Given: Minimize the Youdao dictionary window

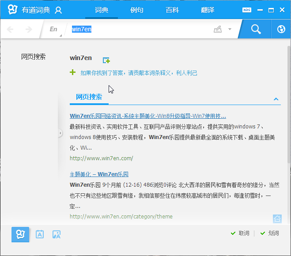Looking at the screenshot, I should point(260,10).
